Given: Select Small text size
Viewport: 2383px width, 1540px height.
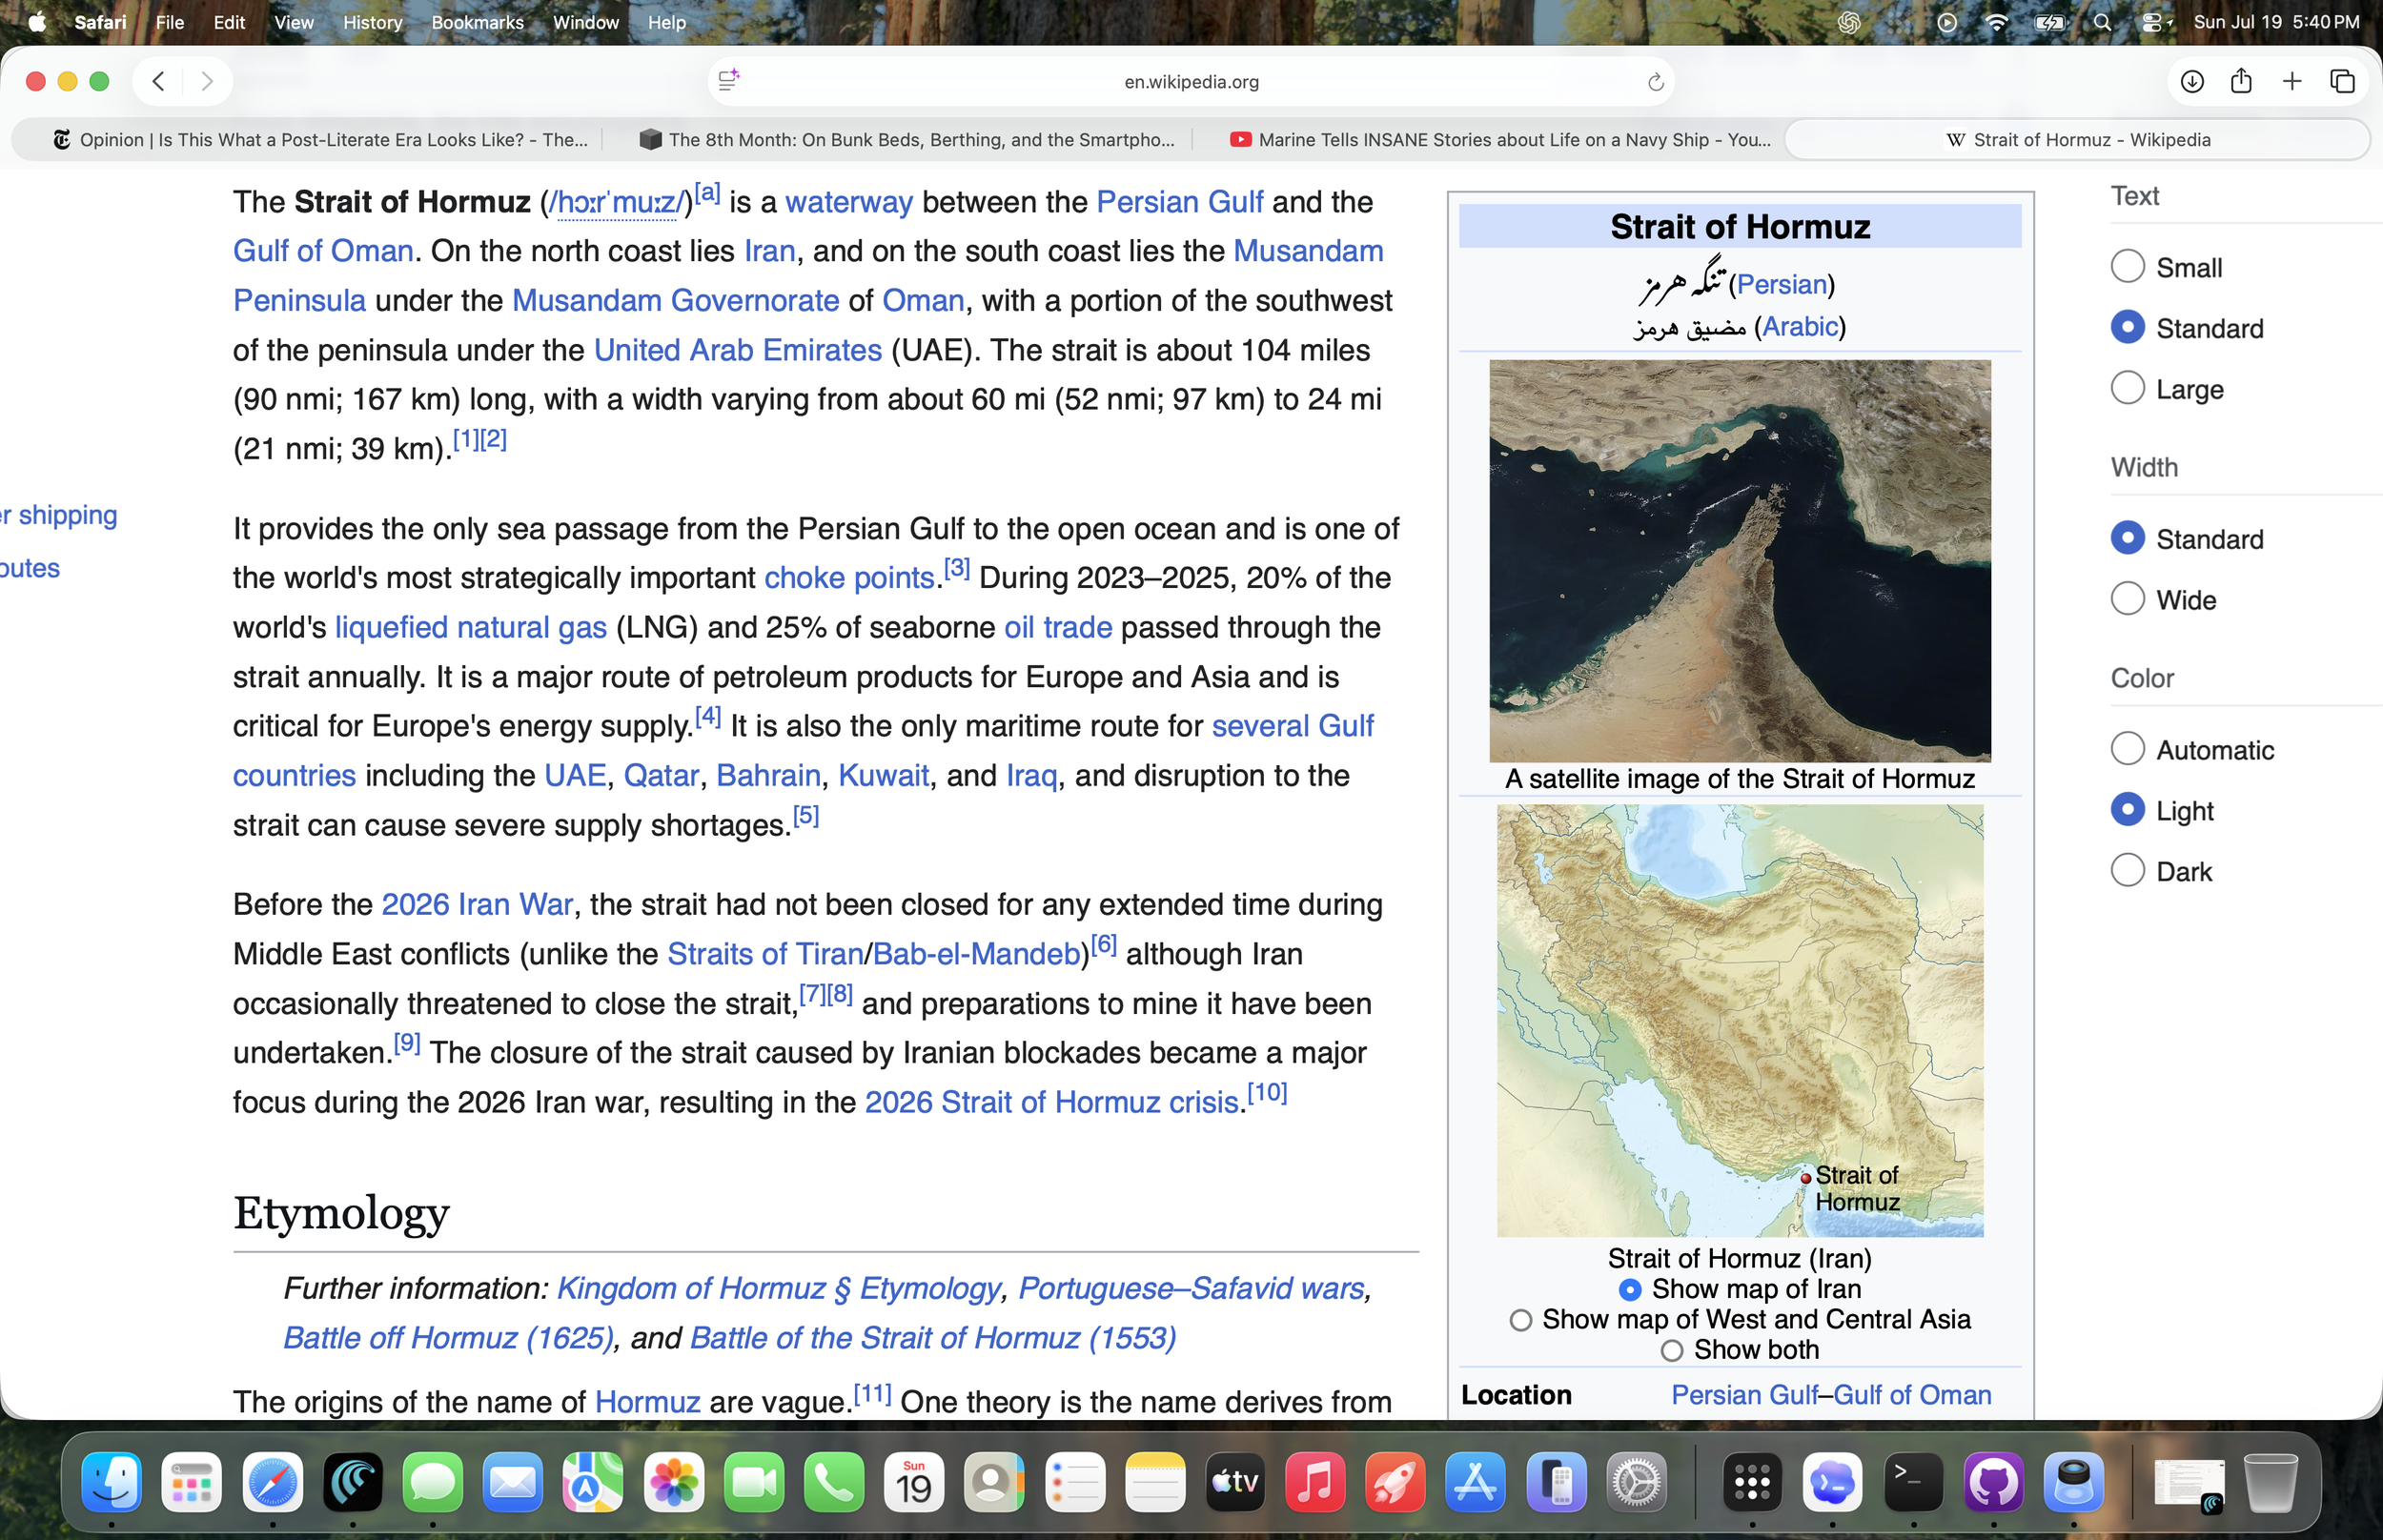Looking at the screenshot, I should pos(2127,267).
